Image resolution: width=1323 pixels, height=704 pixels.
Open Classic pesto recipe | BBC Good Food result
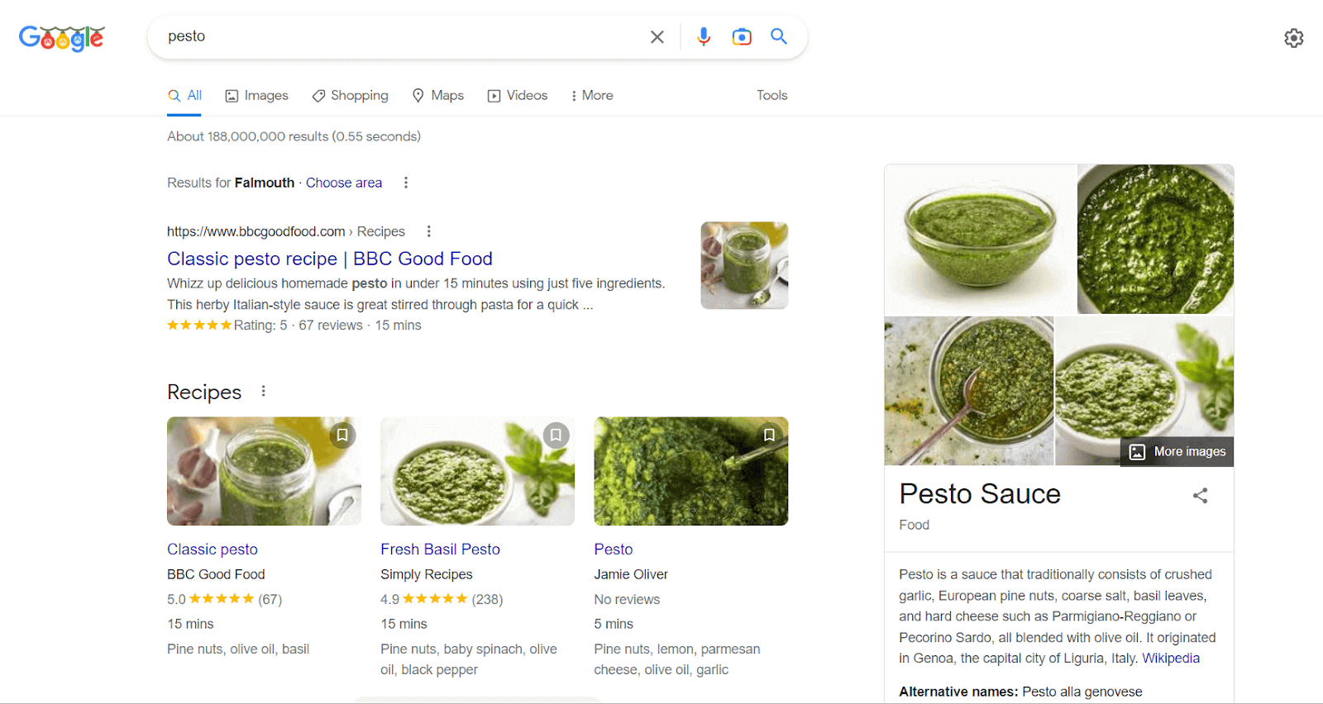click(330, 259)
